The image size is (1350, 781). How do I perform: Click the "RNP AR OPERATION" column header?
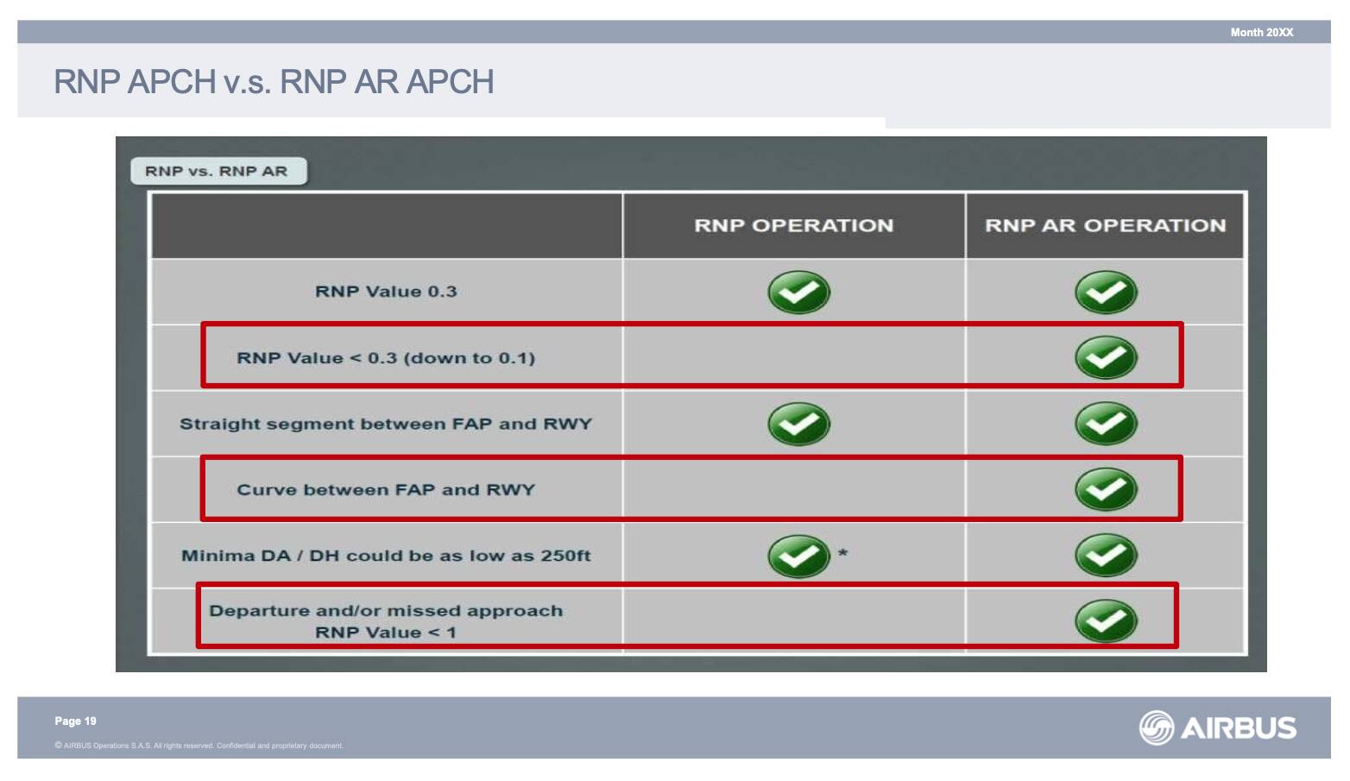[x=1105, y=226]
